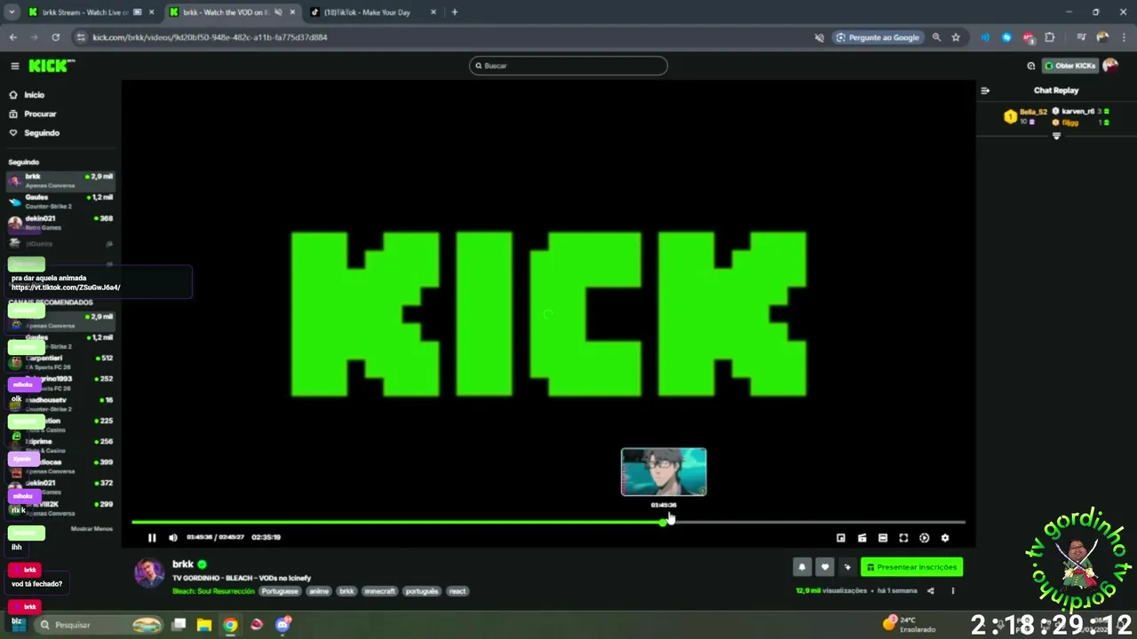Click Presentear Inscrições button
The image size is (1137, 639).
tap(911, 567)
